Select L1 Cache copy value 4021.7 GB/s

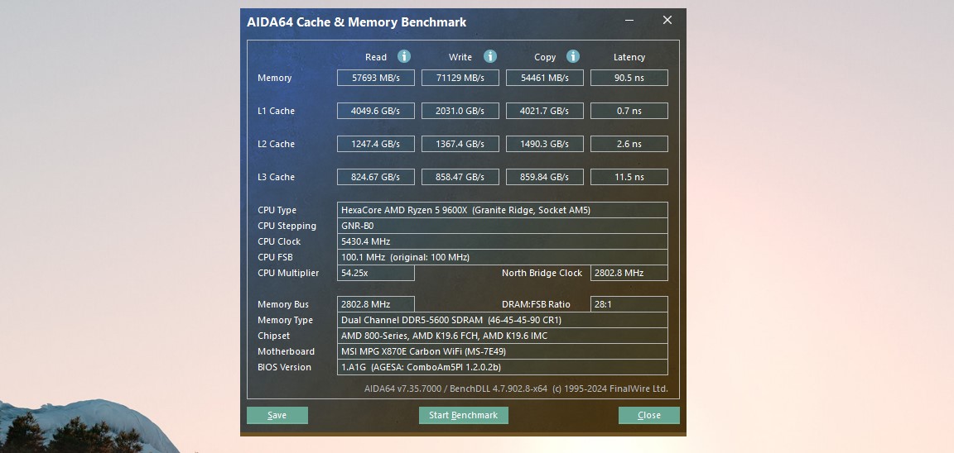tap(545, 111)
